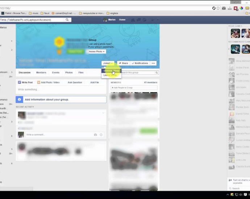
Task: Click the emoji icon in comment box
Action: point(101,135)
